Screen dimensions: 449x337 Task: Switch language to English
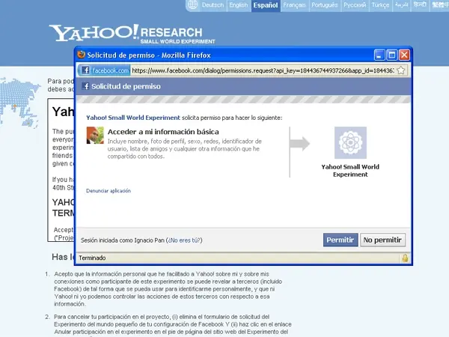tap(238, 5)
